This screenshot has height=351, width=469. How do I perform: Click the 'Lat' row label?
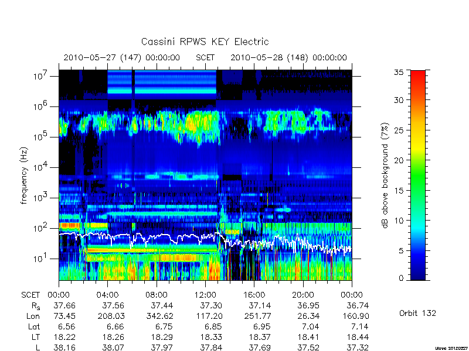click(34, 326)
